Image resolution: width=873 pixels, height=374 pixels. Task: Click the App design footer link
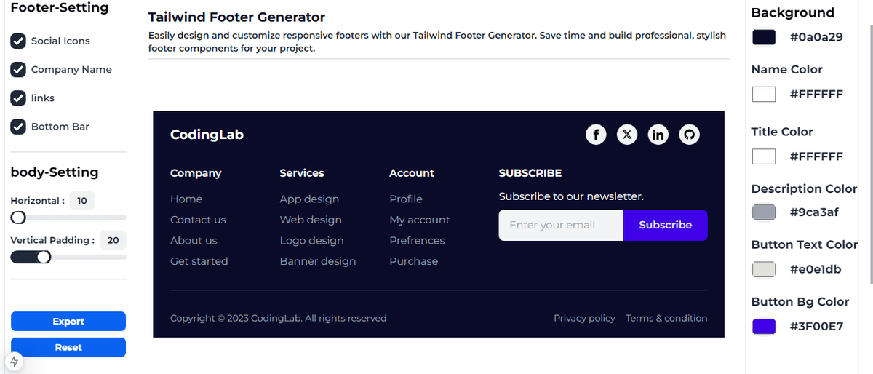click(x=309, y=199)
